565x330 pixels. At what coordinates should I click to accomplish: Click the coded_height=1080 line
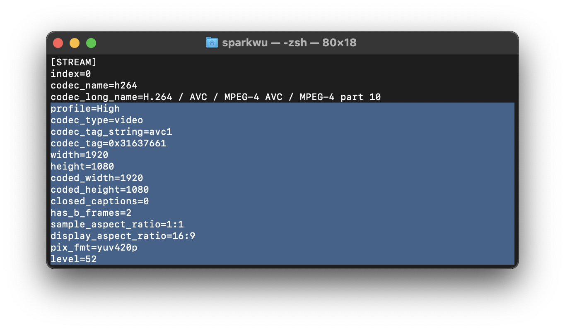click(x=100, y=190)
